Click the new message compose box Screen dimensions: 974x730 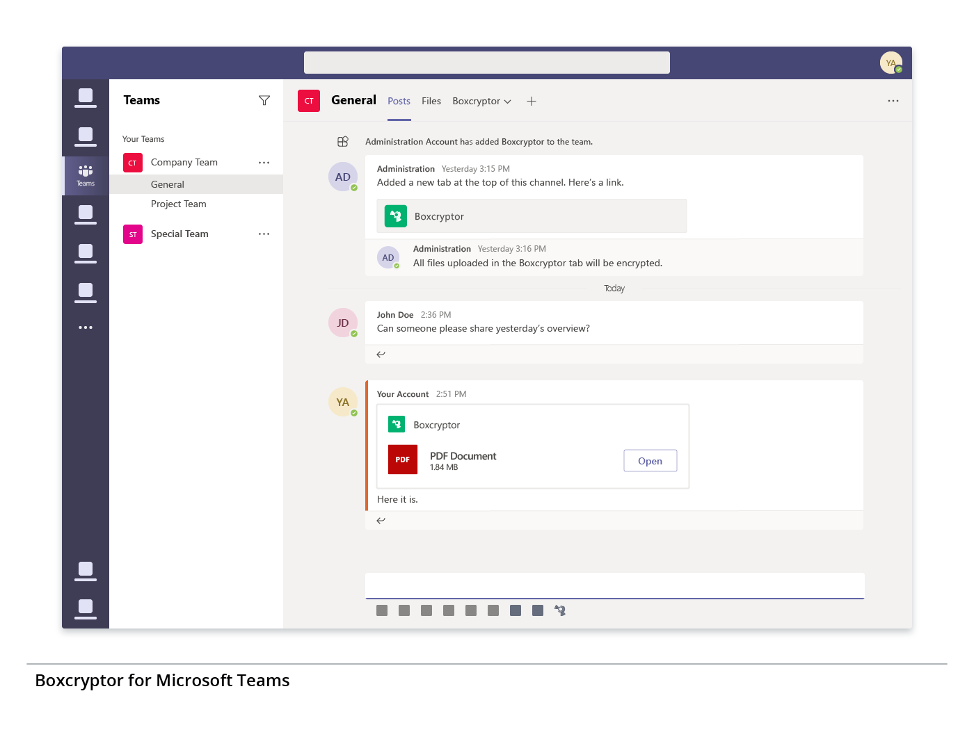coord(615,585)
